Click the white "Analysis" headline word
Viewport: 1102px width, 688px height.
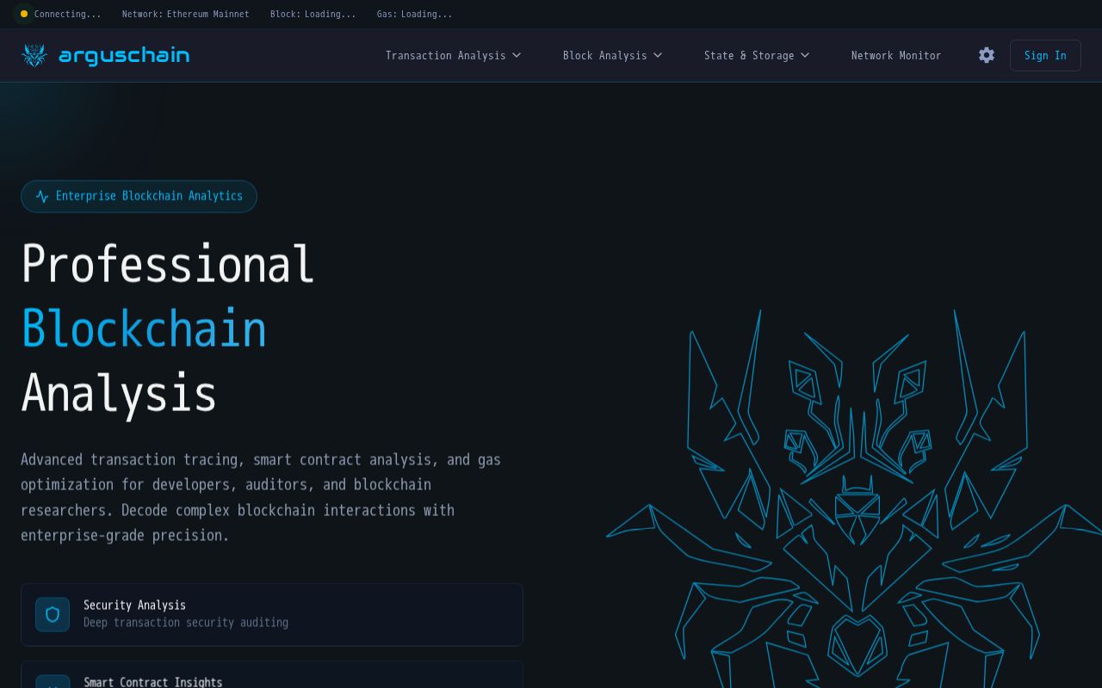coord(119,394)
